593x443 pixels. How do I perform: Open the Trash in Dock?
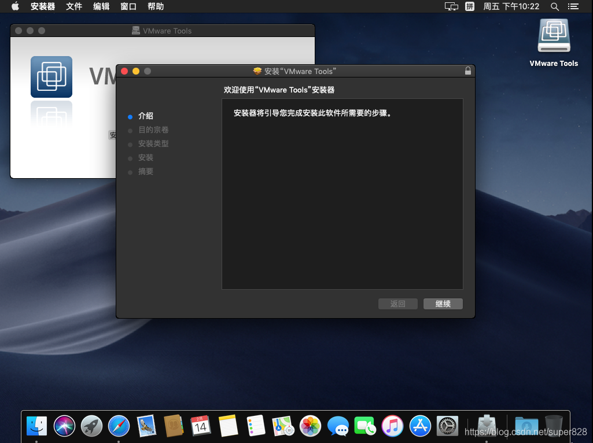[x=554, y=426]
